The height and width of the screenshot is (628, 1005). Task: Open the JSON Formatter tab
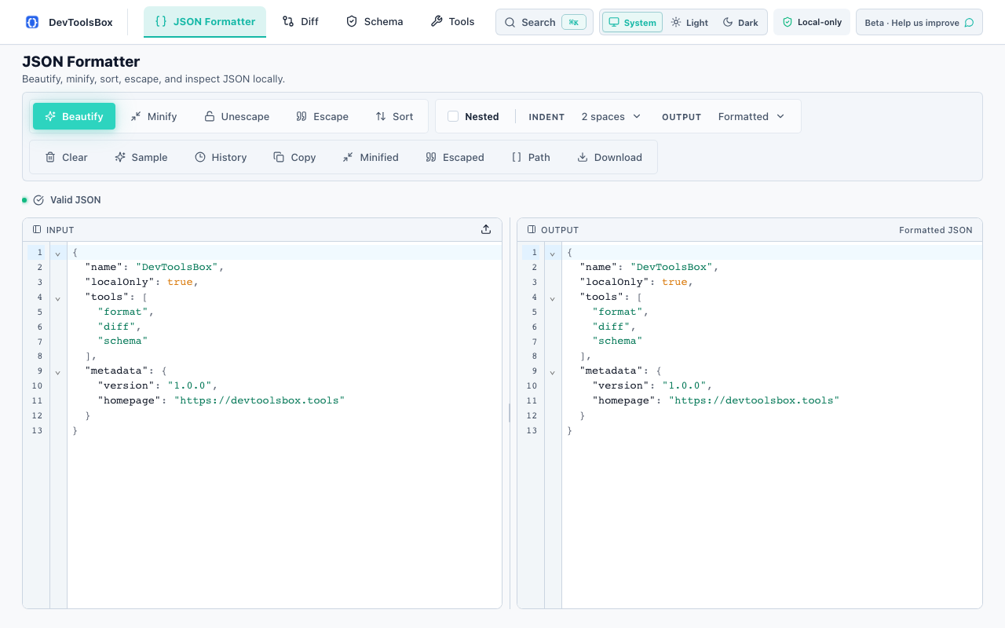point(205,22)
